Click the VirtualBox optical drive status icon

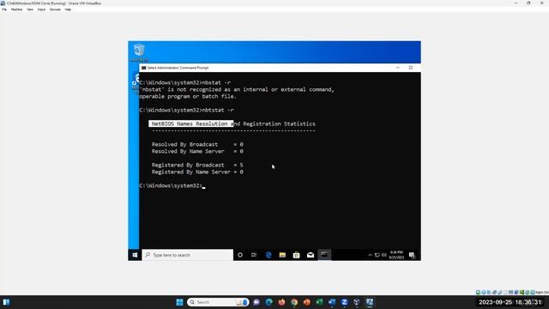click(x=484, y=292)
